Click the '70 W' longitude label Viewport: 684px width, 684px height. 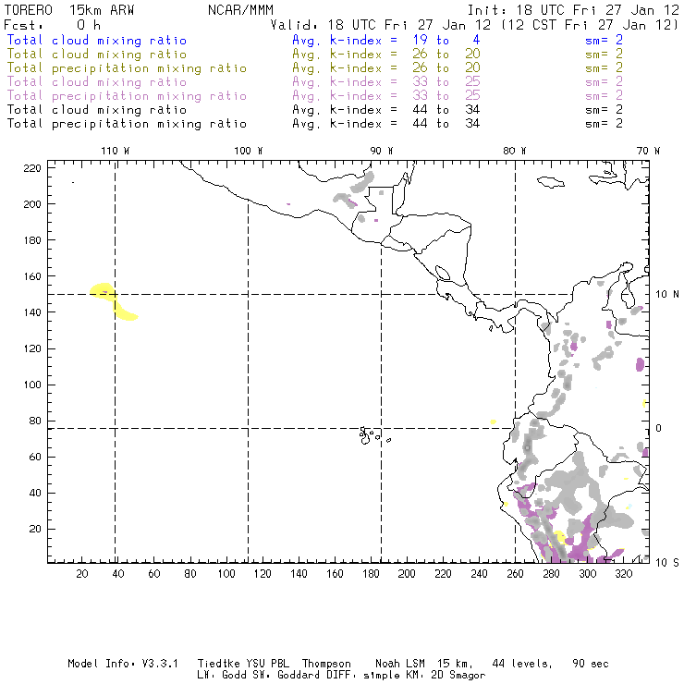click(x=648, y=151)
